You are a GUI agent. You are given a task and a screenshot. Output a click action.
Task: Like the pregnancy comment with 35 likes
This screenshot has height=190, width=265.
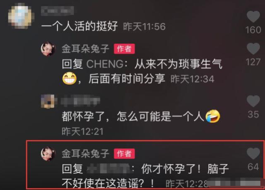[x=253, y=101]
